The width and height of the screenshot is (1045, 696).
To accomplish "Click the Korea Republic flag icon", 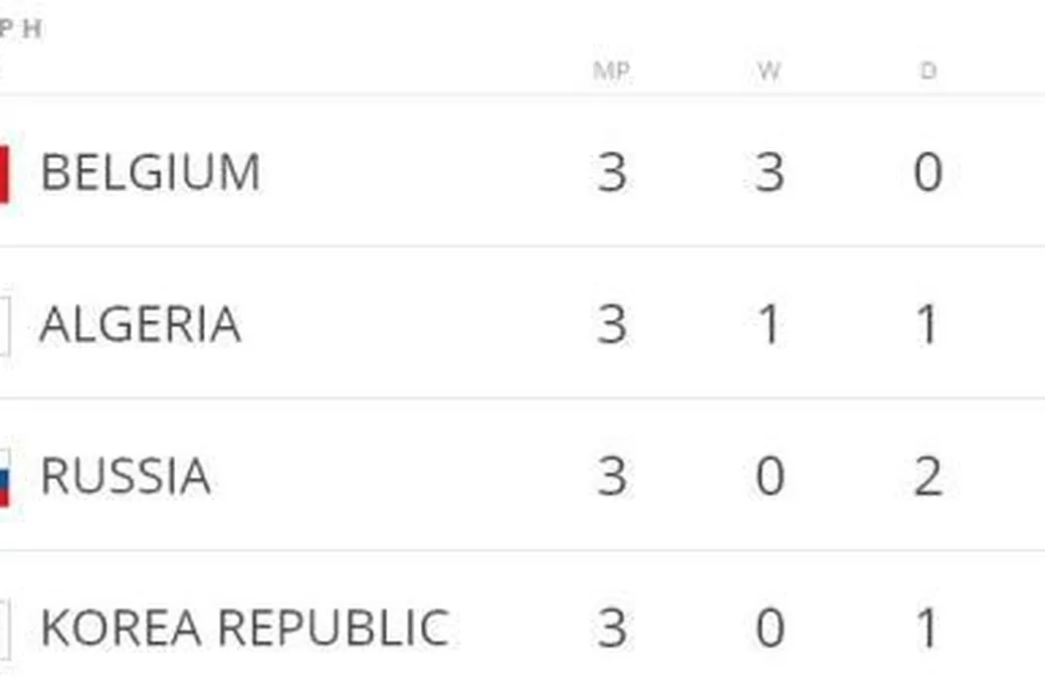I will coord(5,629).
